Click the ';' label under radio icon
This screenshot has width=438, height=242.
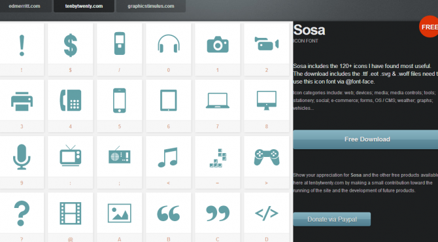tap(120, 184)
